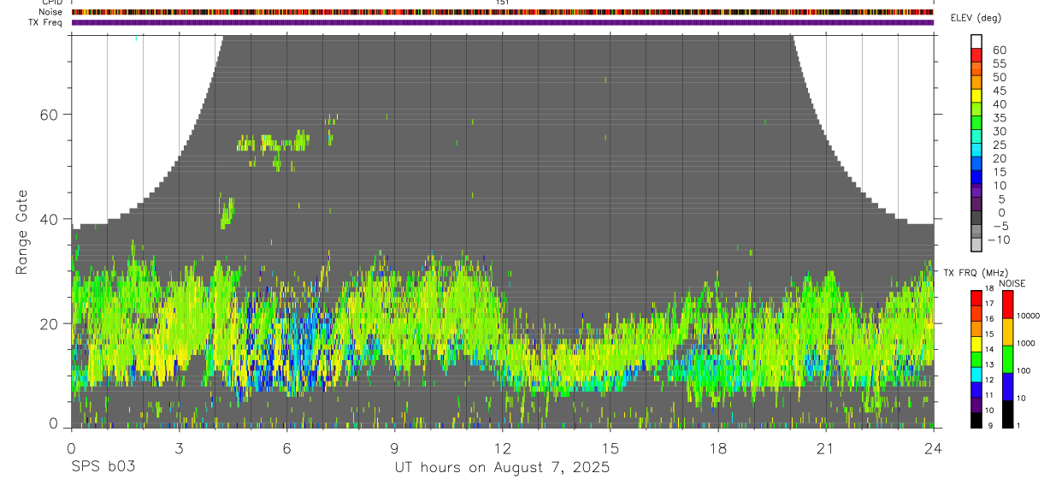Click the 'SPS b03' label

pyautogui.click(x=103, y=468)
